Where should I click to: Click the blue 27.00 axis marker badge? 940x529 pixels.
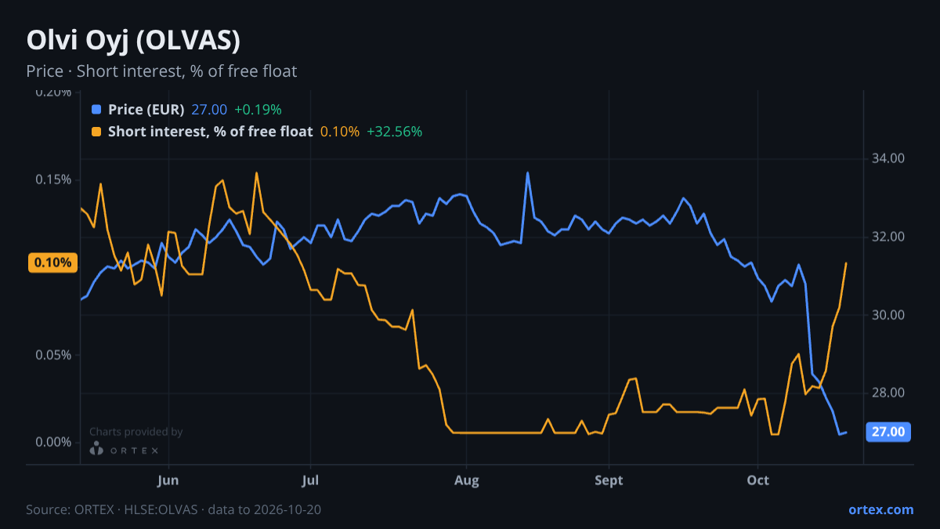pos(888,432)
